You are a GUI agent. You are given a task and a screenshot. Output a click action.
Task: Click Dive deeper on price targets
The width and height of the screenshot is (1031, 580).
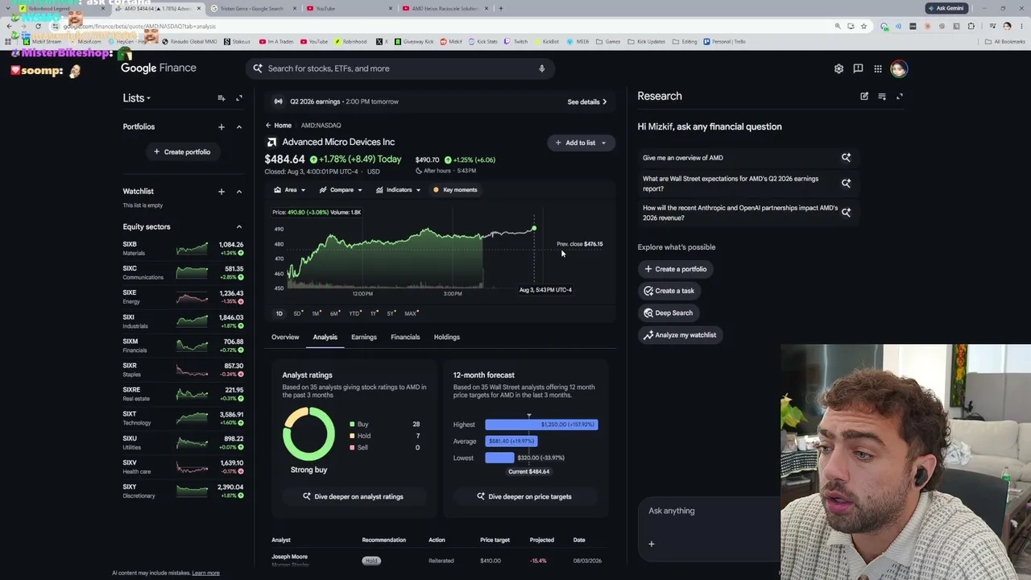524,497
